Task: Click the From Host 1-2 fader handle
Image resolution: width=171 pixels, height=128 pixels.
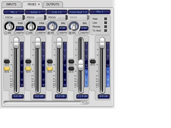Action: (x=81, y=65)
